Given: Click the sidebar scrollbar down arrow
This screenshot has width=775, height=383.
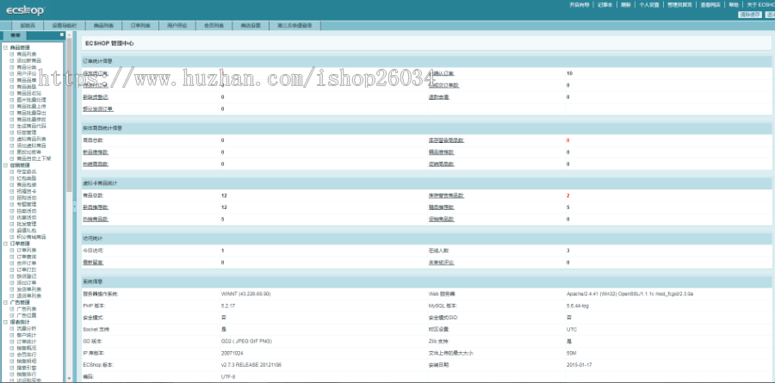Looking at the screenshot, I should (x=69, y=379).
